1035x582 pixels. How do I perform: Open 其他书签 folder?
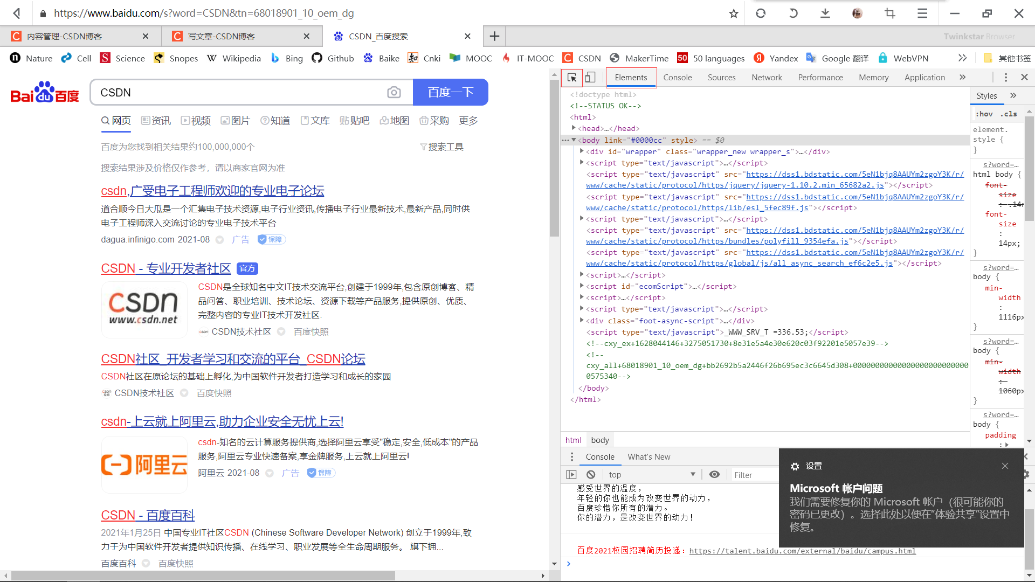tap(1007, 58)
